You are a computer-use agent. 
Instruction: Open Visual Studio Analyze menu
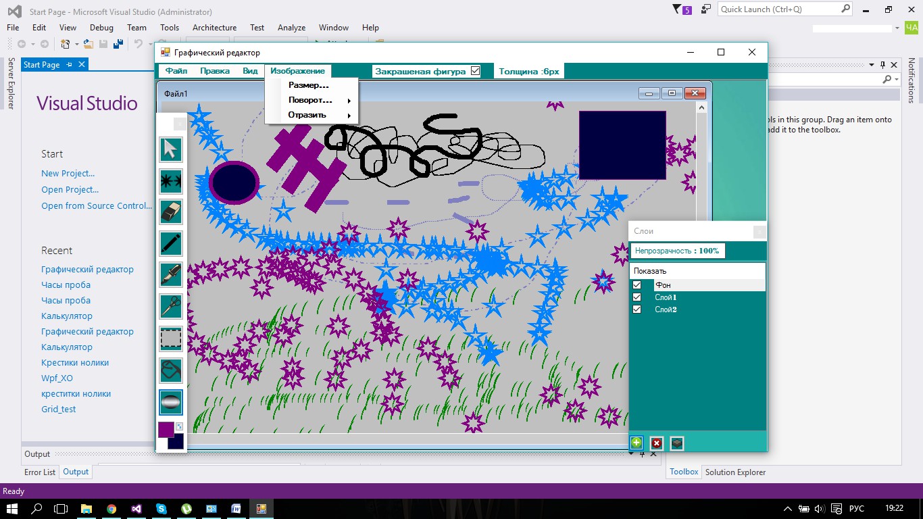click(292, 28)
